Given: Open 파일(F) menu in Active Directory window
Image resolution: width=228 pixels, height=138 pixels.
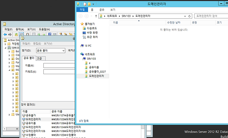Looking at the screenshot, I should point(9,29).
